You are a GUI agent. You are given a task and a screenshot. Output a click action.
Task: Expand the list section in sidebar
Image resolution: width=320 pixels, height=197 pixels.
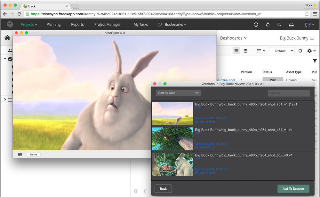click(5, 99)
